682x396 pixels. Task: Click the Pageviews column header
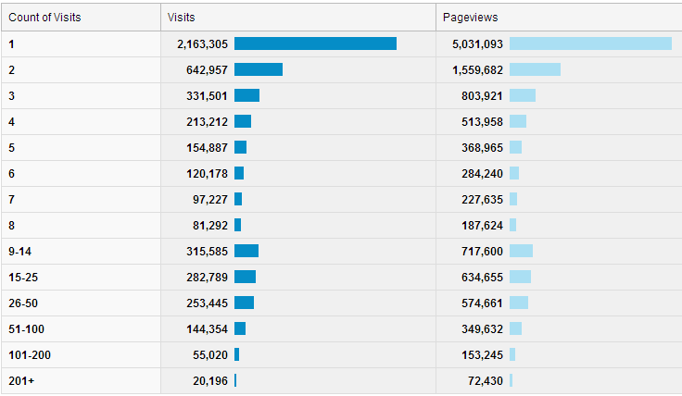469,17
